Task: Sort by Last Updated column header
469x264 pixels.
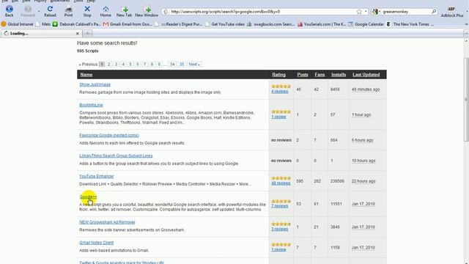Action: [366, 75]
